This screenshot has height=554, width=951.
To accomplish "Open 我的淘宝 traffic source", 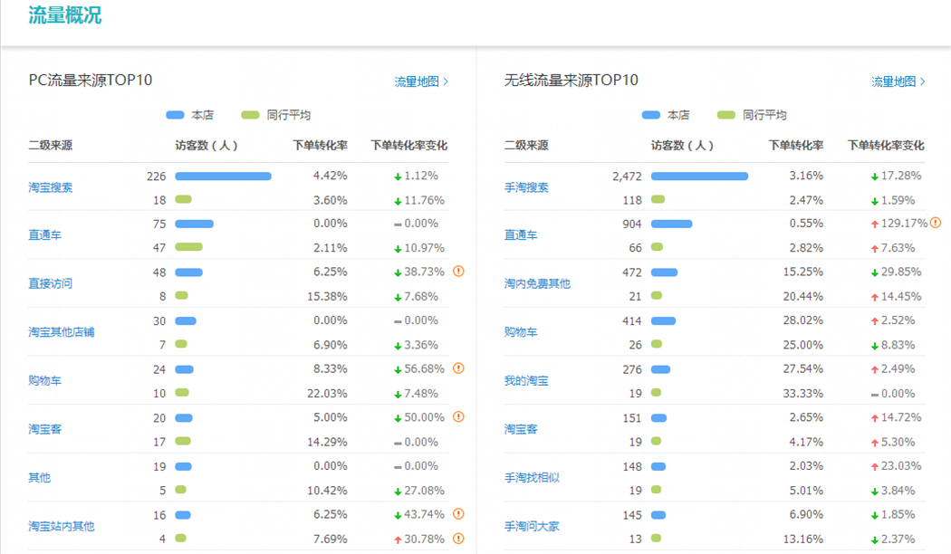I will pos(526,381).
